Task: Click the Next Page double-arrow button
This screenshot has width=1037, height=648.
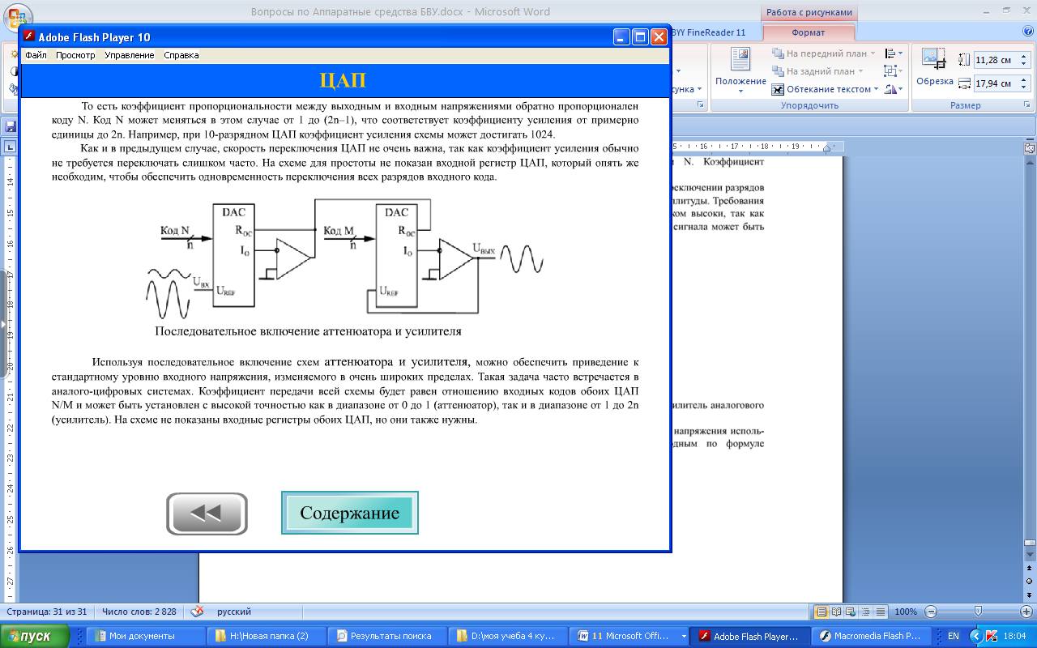Action: pyautogui.click(x=1030, y=594)
